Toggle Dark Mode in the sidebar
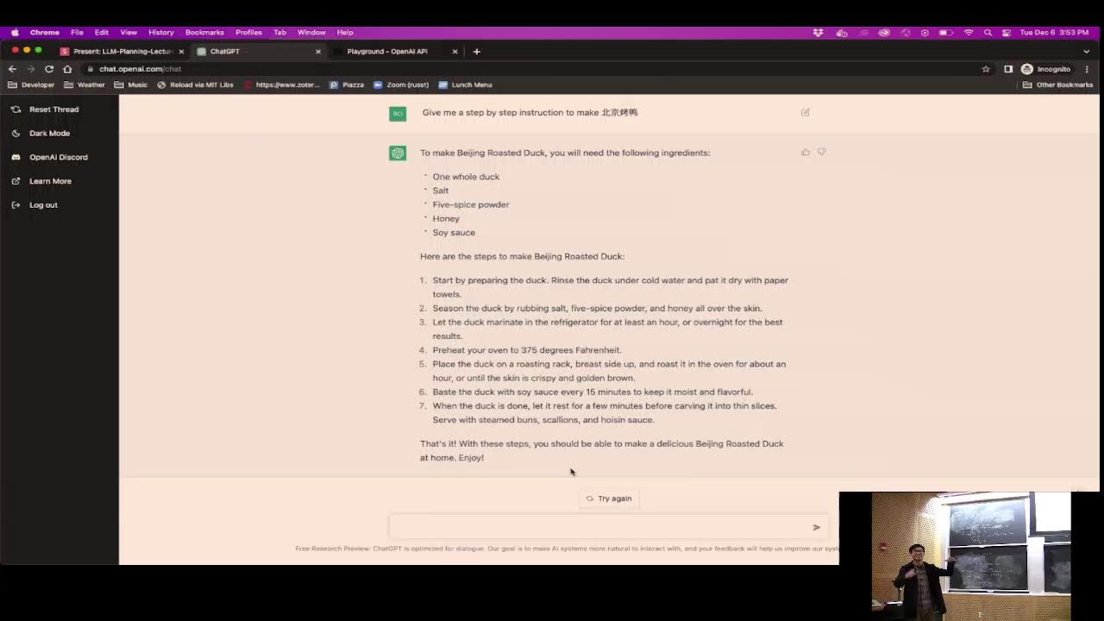The width and height of the screenshot is (1104, 621). pyautogui.click(x=41, y=133)
